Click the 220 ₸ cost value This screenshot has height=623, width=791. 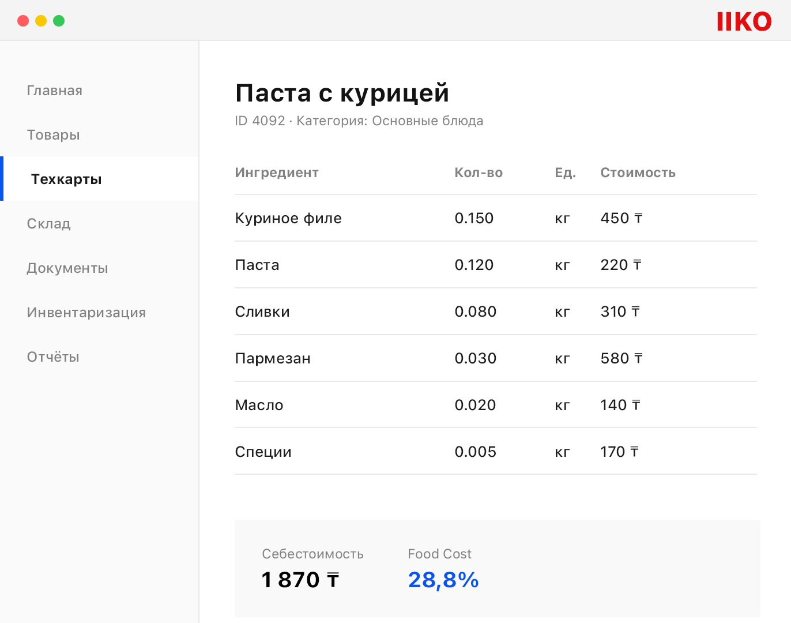[x=621, y=265]
